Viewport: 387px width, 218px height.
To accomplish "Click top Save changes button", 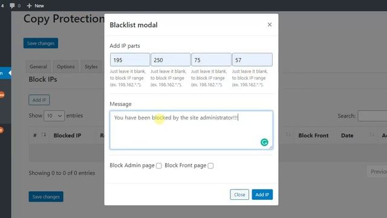I will point(41,43).
